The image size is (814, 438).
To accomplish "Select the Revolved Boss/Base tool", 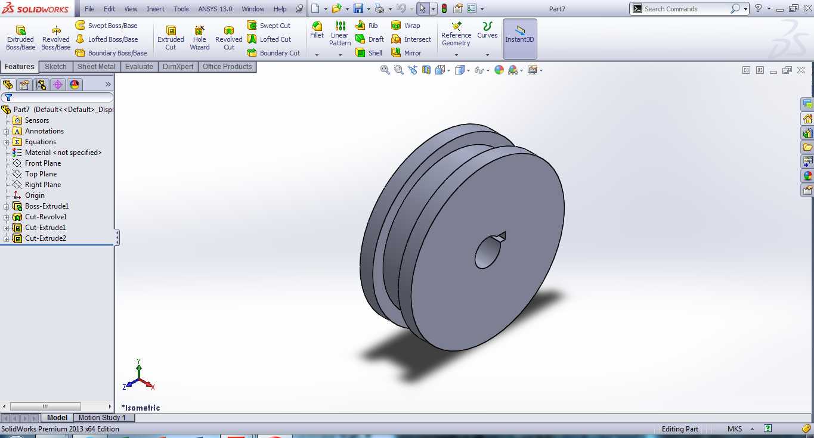I will pos(55,38).
